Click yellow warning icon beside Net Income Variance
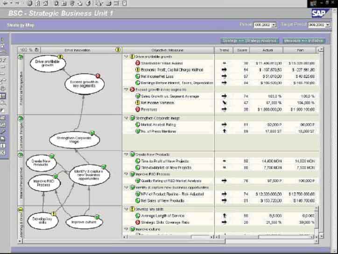This screenshot has height=254, width=338. point(138,103)
